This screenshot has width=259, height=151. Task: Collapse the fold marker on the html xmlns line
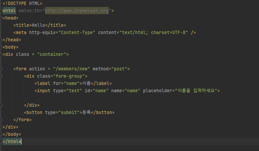pyautogui.click(x=1, y=11)
